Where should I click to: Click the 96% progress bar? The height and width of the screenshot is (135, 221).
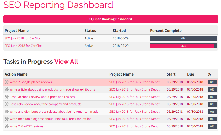coord(183,46)
